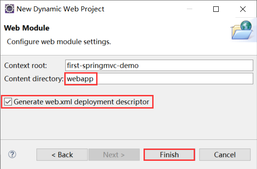257x169 pixels.
Task: Open help via the question mark icon
Action: click(x=12, y=154)
